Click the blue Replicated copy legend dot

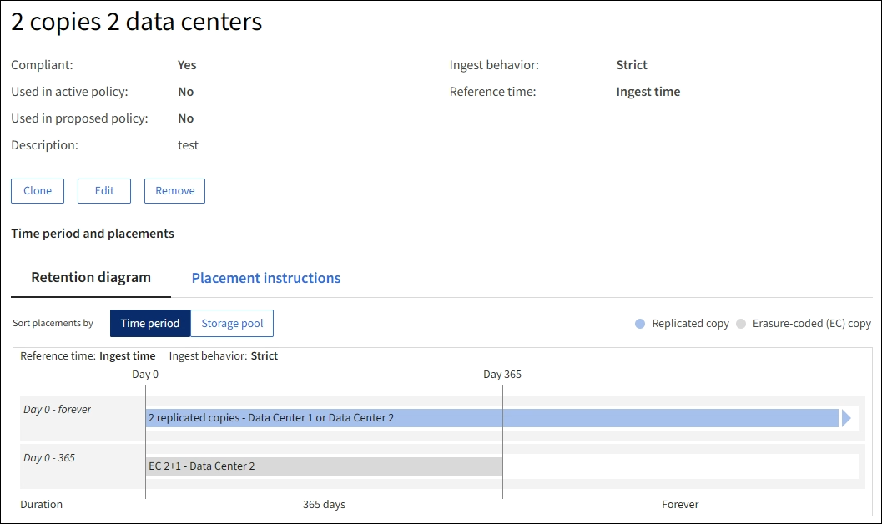pyautogui.click(x=640, y=324)
